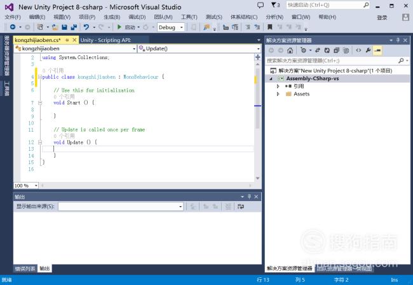Image resolution: width=413 pixels, height=285 pixels.
Task: Open the 文件(F) menu
Action: (x=13, y=17)
